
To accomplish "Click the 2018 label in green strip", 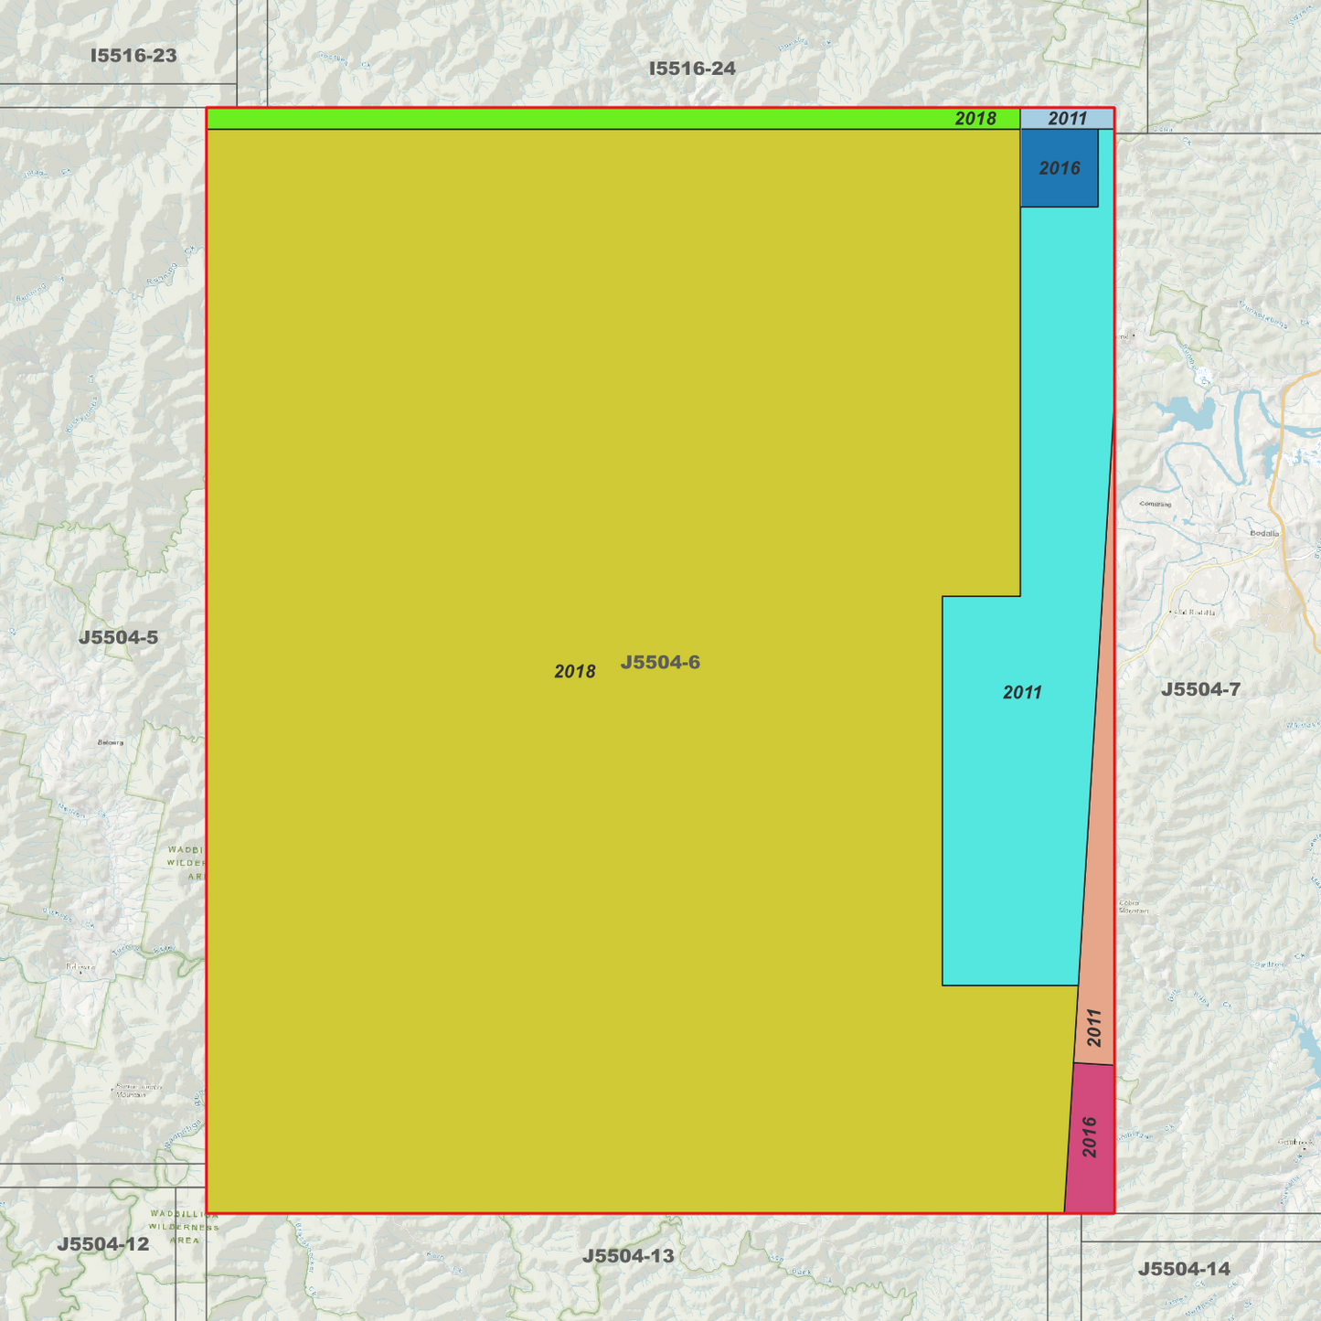I will 975,119.
